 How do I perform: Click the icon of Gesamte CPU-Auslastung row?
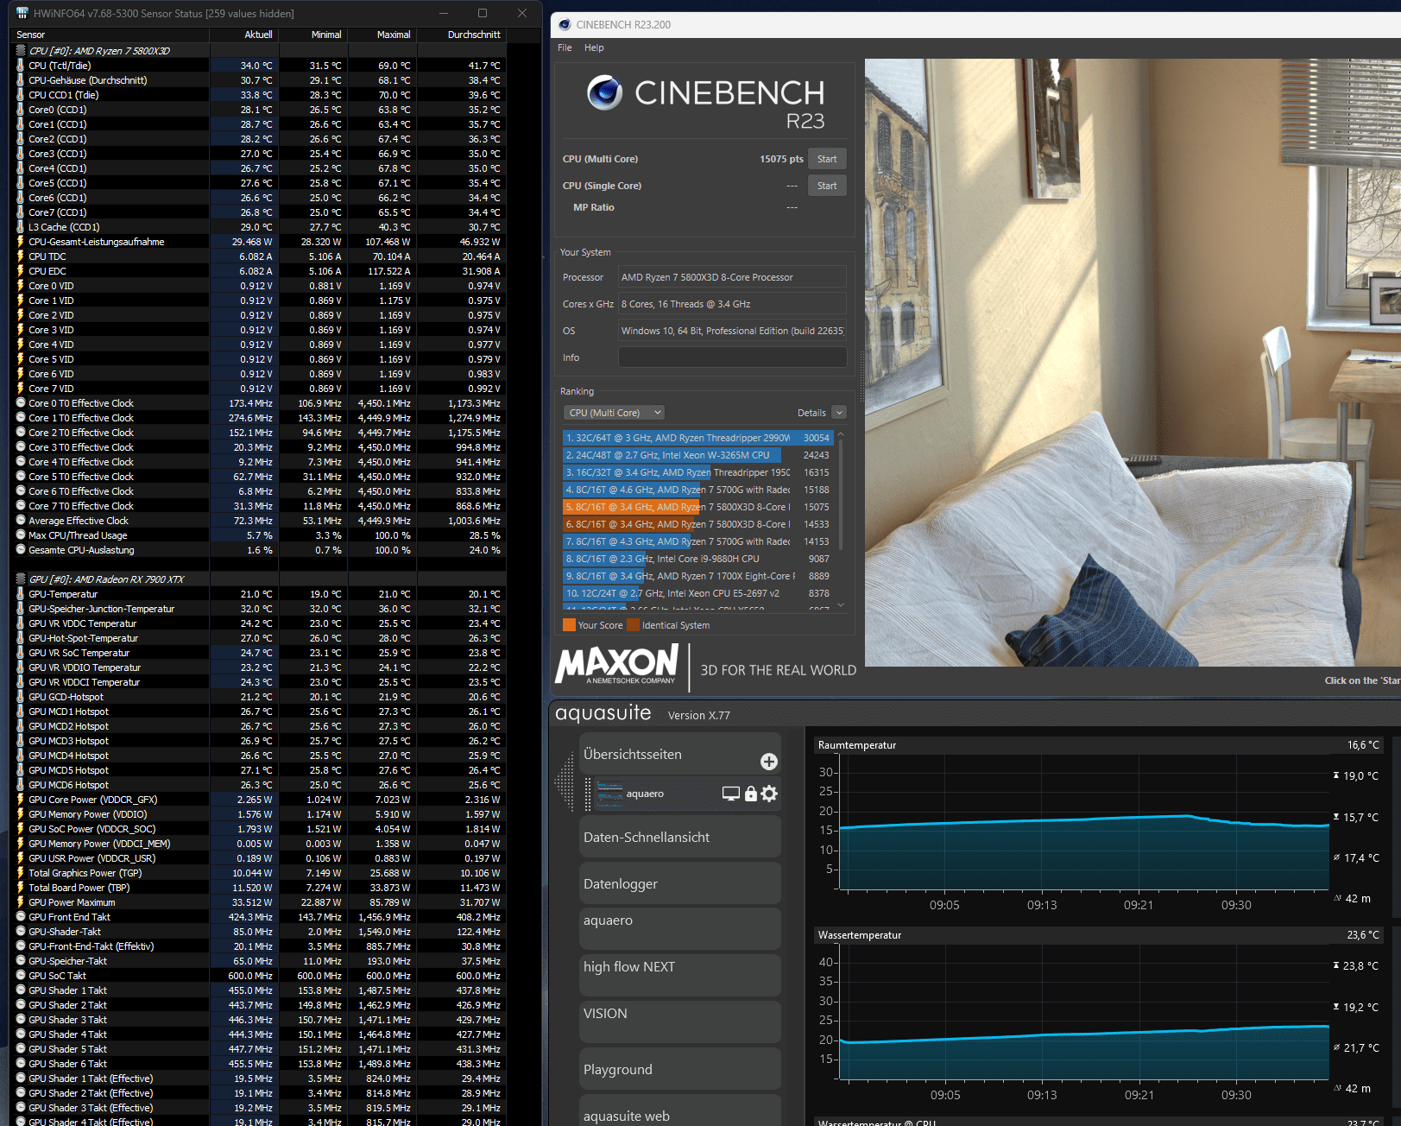point(21,550)
